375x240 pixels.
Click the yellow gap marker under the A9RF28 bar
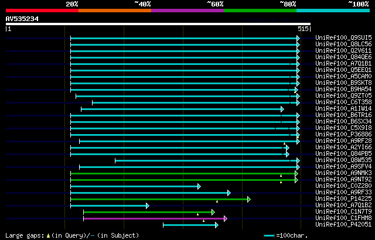coord(284,143)
